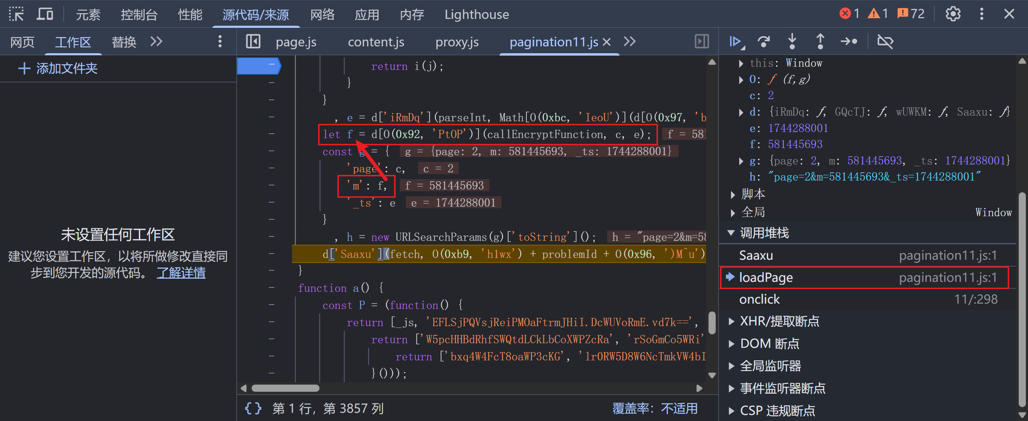Screen dimensions: 1028x421
Task: Switch to the 网络 panel tab
Action: click(x=322, y=14)
